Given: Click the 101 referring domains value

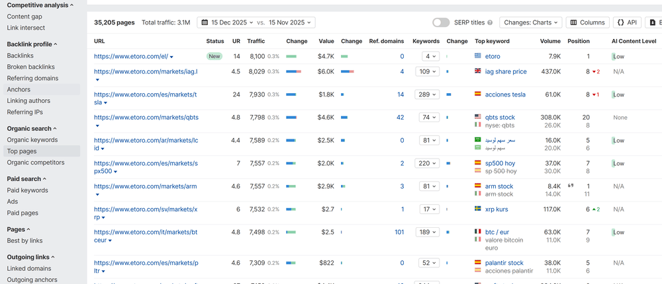Looking at the screenshot, I should tap(399, 232).
